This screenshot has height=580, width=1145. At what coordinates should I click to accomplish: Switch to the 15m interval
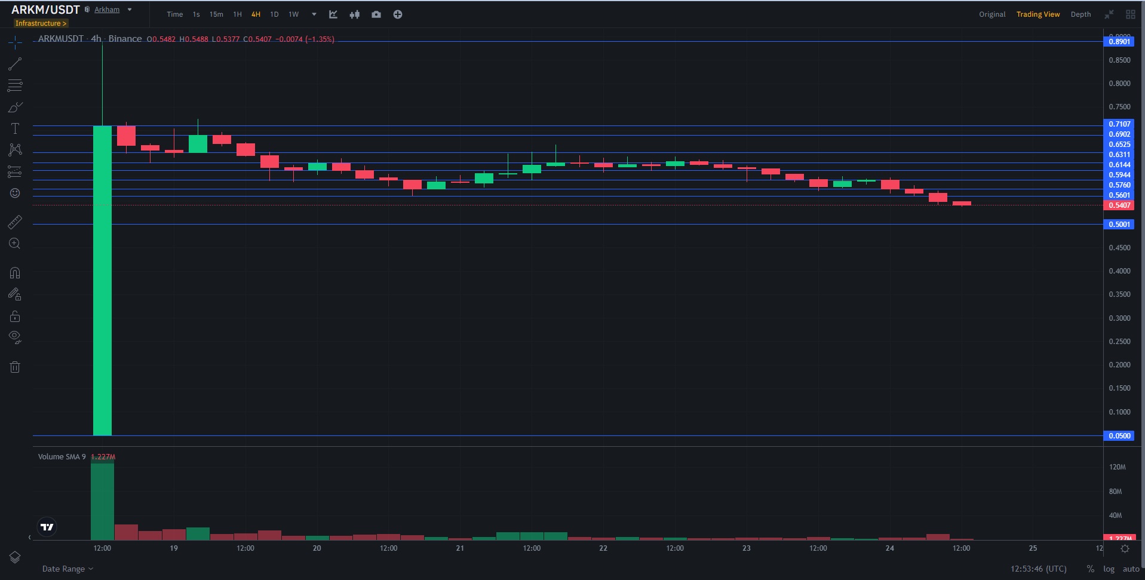click(216, 14)
